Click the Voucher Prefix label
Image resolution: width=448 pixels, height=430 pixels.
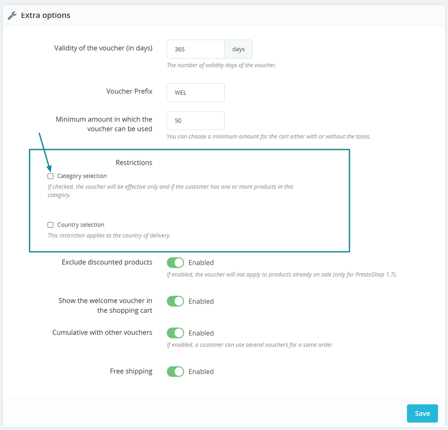[x=129, y=91]
